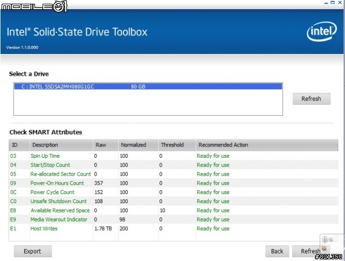The image size is (345, 261).
Task: Select the Power Cycle Count attribute
Action: pyautogui.click(x=174, y=192)
